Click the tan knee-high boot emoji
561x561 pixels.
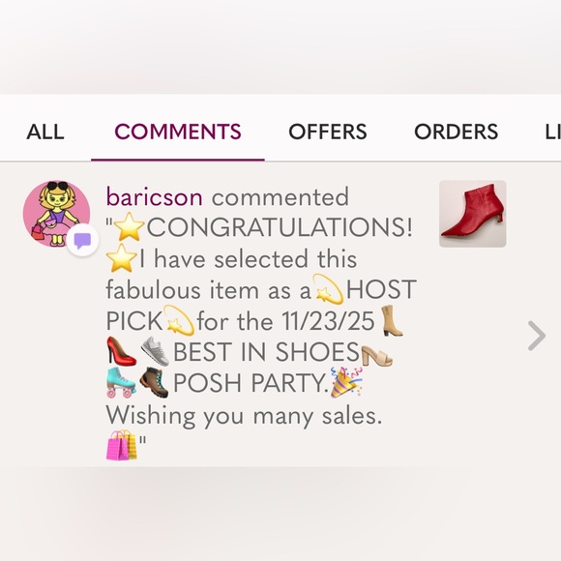pyautogui.click(x=392, y=320)
